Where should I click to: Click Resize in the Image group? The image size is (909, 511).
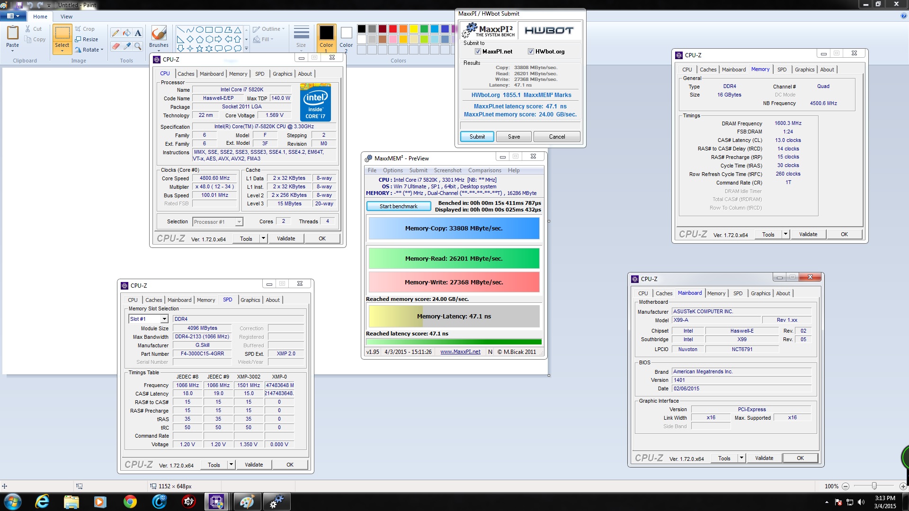click(87, 39)
